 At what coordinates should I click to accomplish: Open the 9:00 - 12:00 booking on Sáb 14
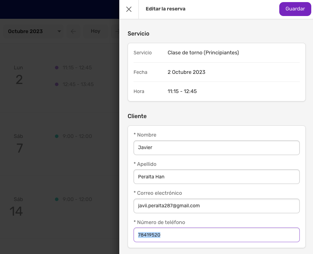(x=77, y=199)
